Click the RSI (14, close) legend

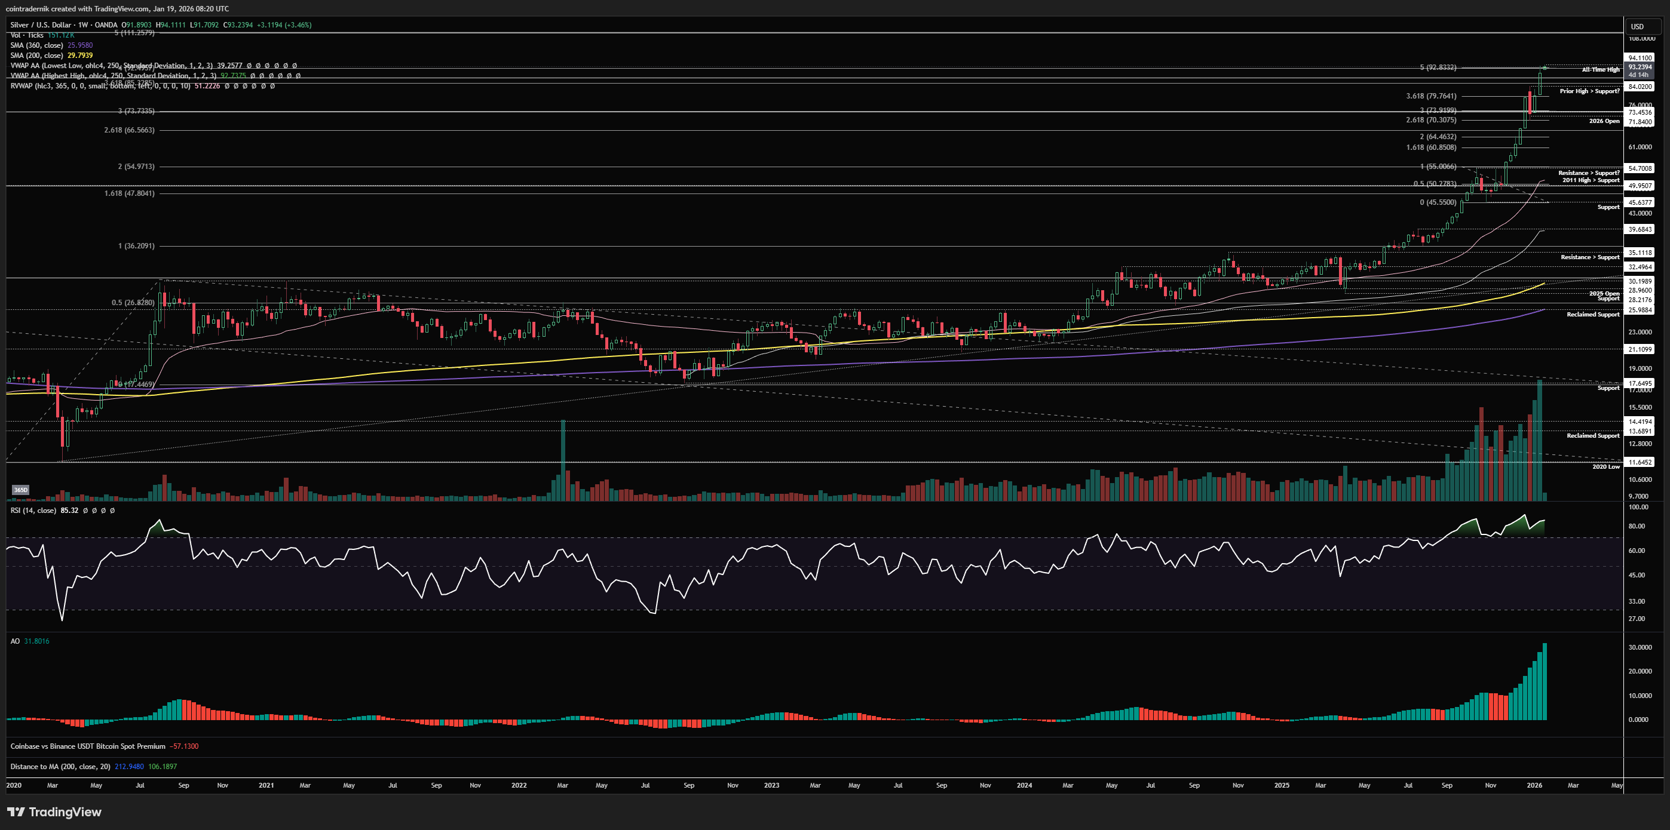[x=33, y=511]
